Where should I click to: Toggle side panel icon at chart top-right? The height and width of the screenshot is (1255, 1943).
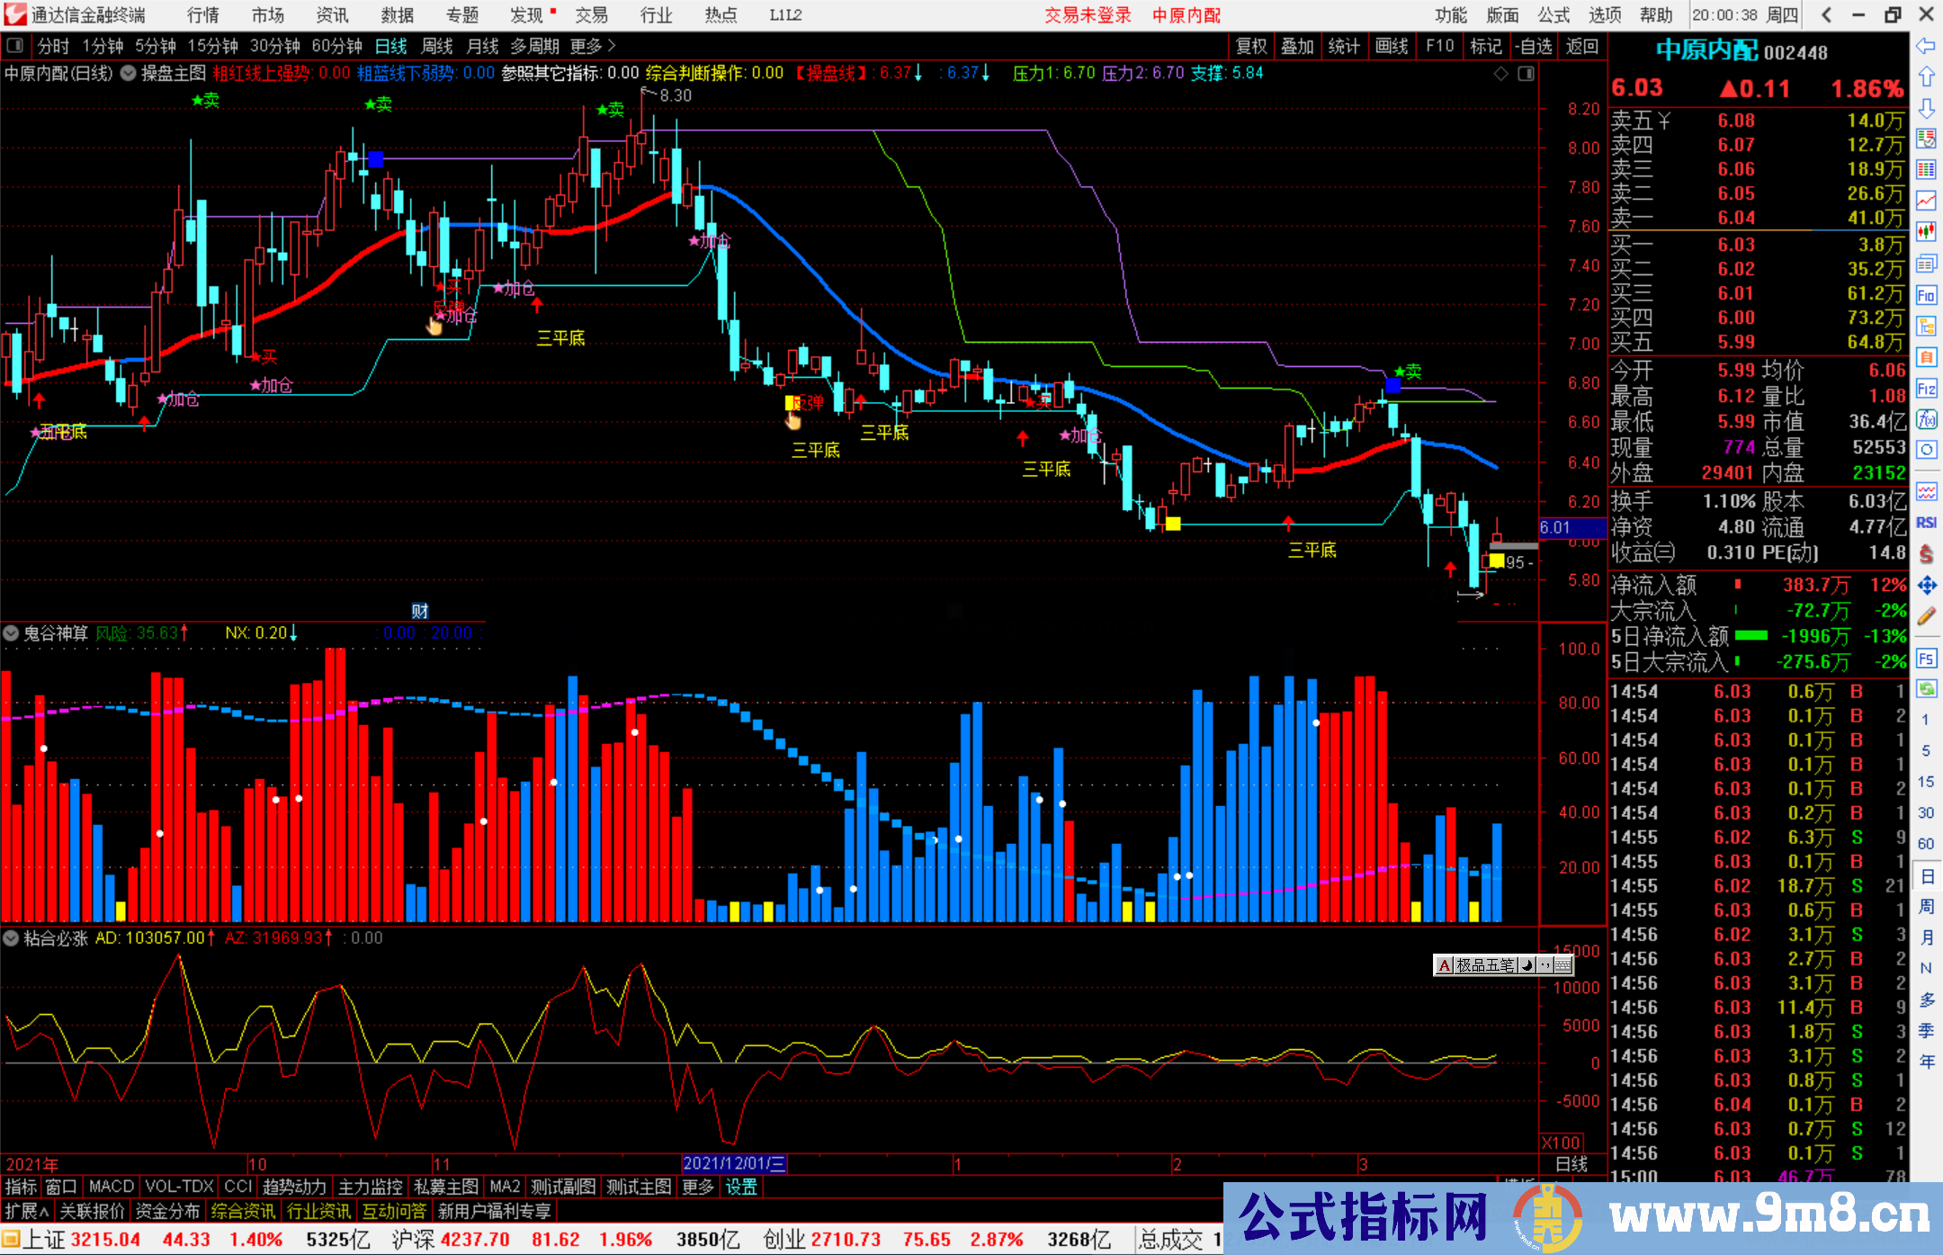tap(1526, 74)
